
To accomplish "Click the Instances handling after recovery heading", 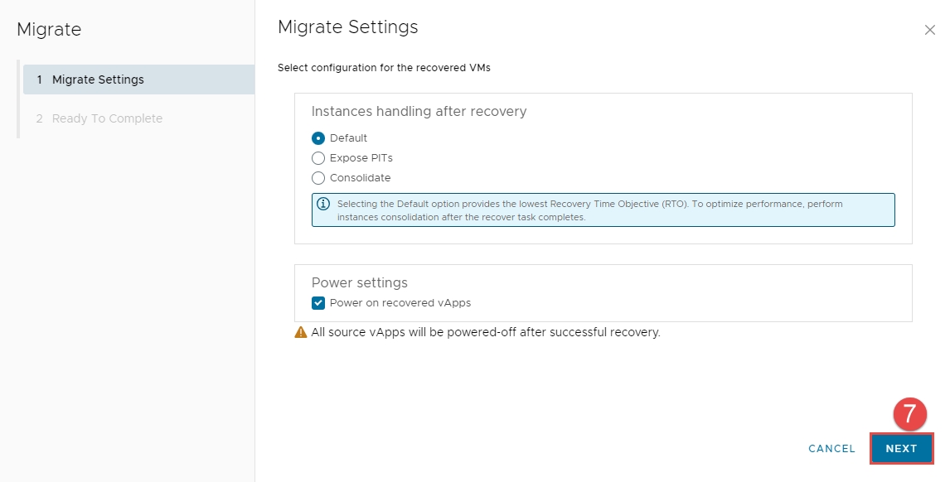I will (x=419, y=111).
